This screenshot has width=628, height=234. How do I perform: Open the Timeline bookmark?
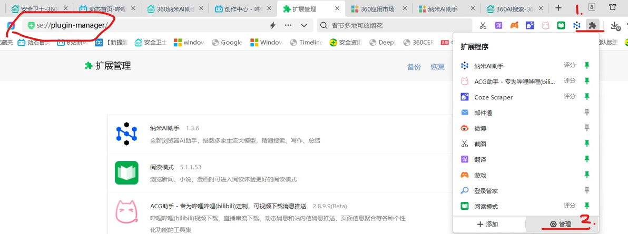tap(306, 43)
